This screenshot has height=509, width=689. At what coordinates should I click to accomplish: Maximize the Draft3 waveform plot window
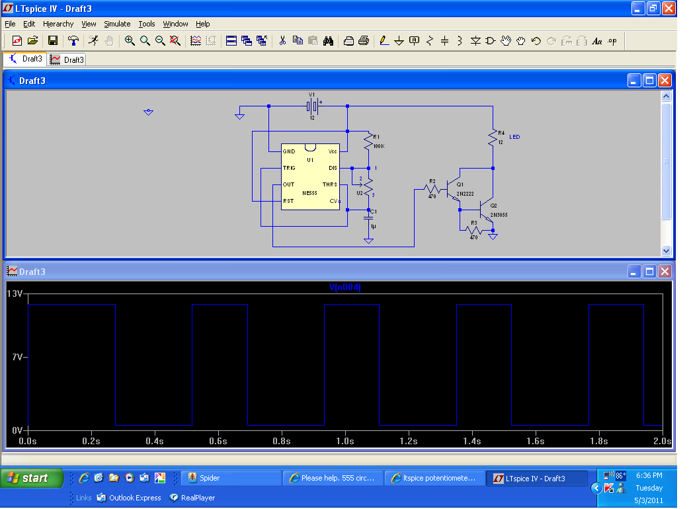pos(649,272)
